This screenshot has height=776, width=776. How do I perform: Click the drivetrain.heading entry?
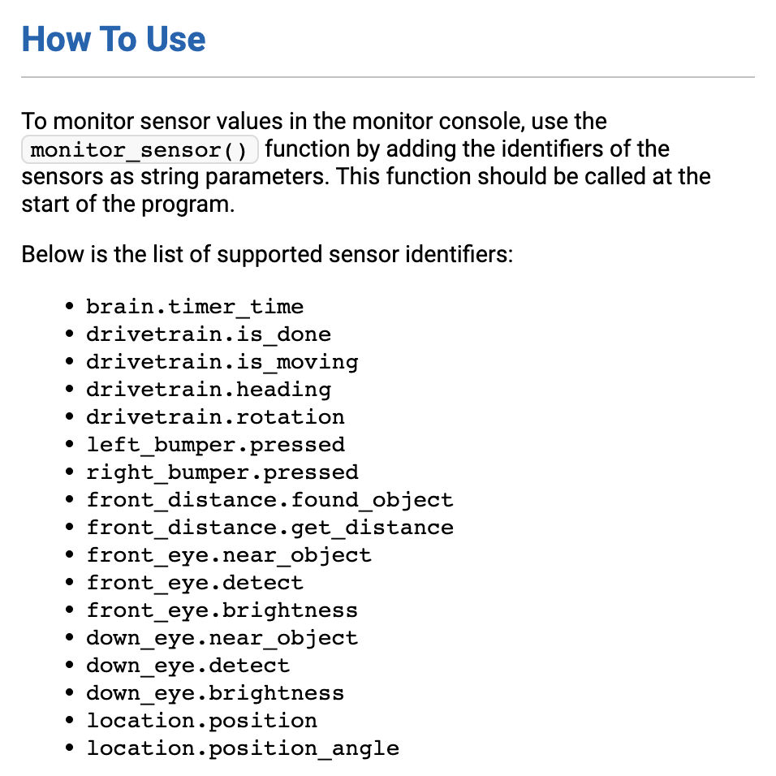[x=209, y=390]
